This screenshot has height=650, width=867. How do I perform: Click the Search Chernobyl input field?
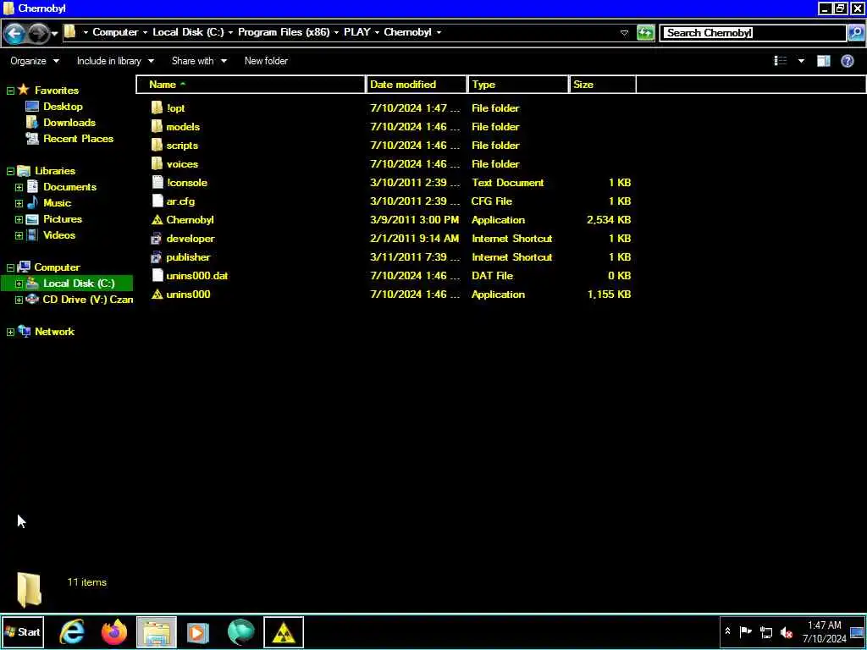[753, 33]
